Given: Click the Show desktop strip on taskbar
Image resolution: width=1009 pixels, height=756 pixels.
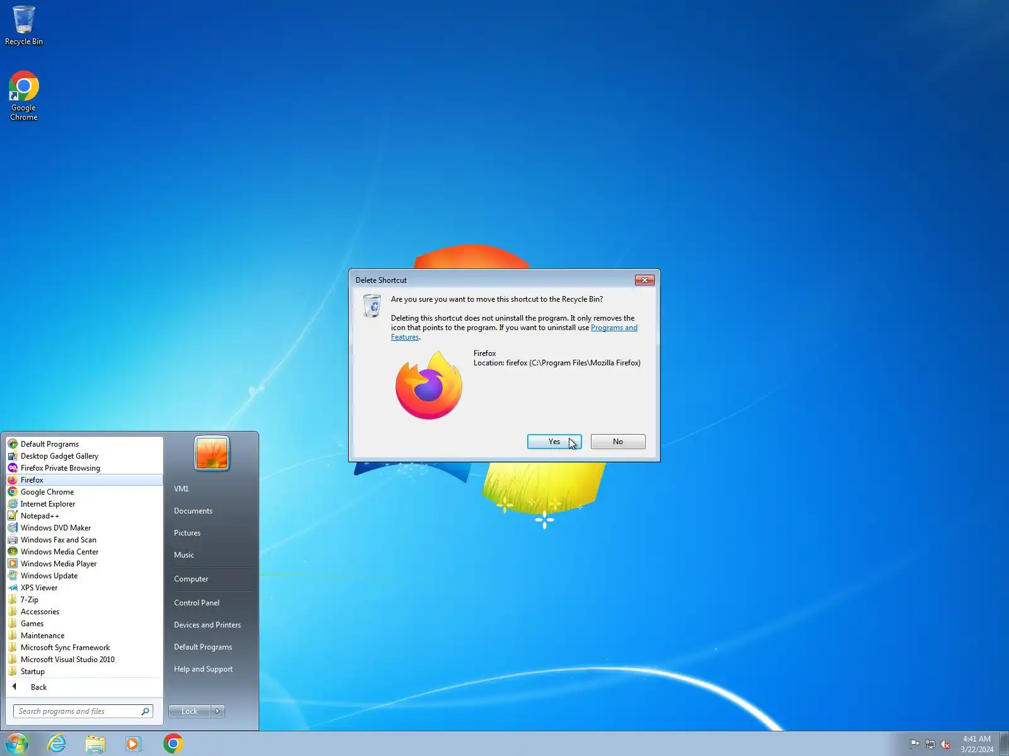Looking at the screenshot, I should 1004,744.
